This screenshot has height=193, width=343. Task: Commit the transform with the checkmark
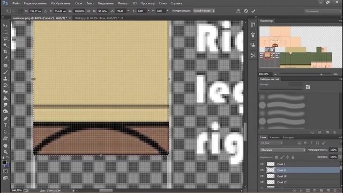pyautogui.click(x=253, y=11)
